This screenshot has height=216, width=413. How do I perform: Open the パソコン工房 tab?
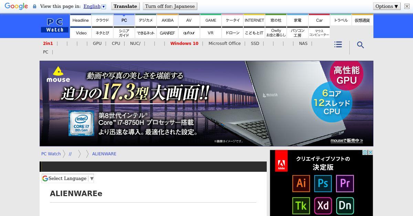click(x=297, y=33)
